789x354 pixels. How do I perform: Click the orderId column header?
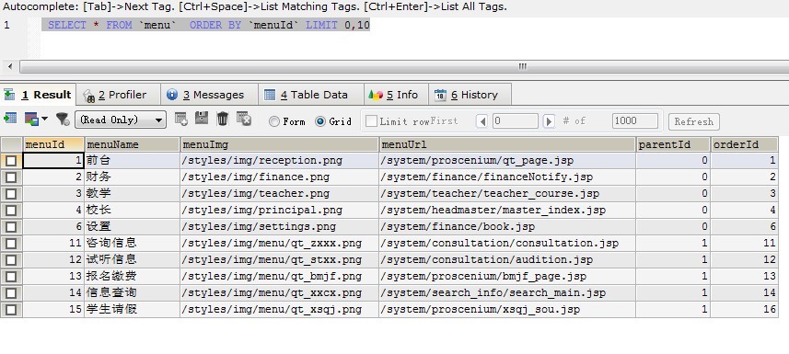point(744,144)
